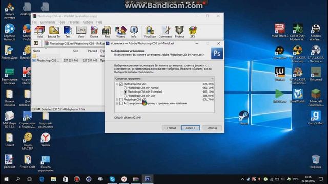Open Torrent folder on desktop
Image resolution: width=328 pixels, height=184 pixels.
pos(9,140)
